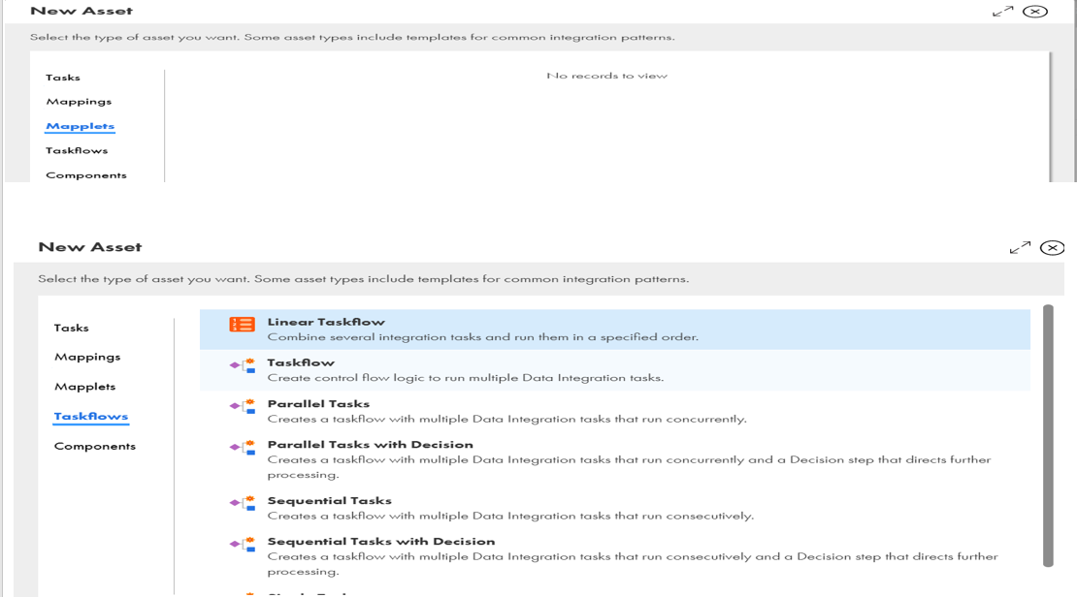1077x597 pixels.
Task: Choose the Linear Taskflow title
Action: click(x=326, y=322)
